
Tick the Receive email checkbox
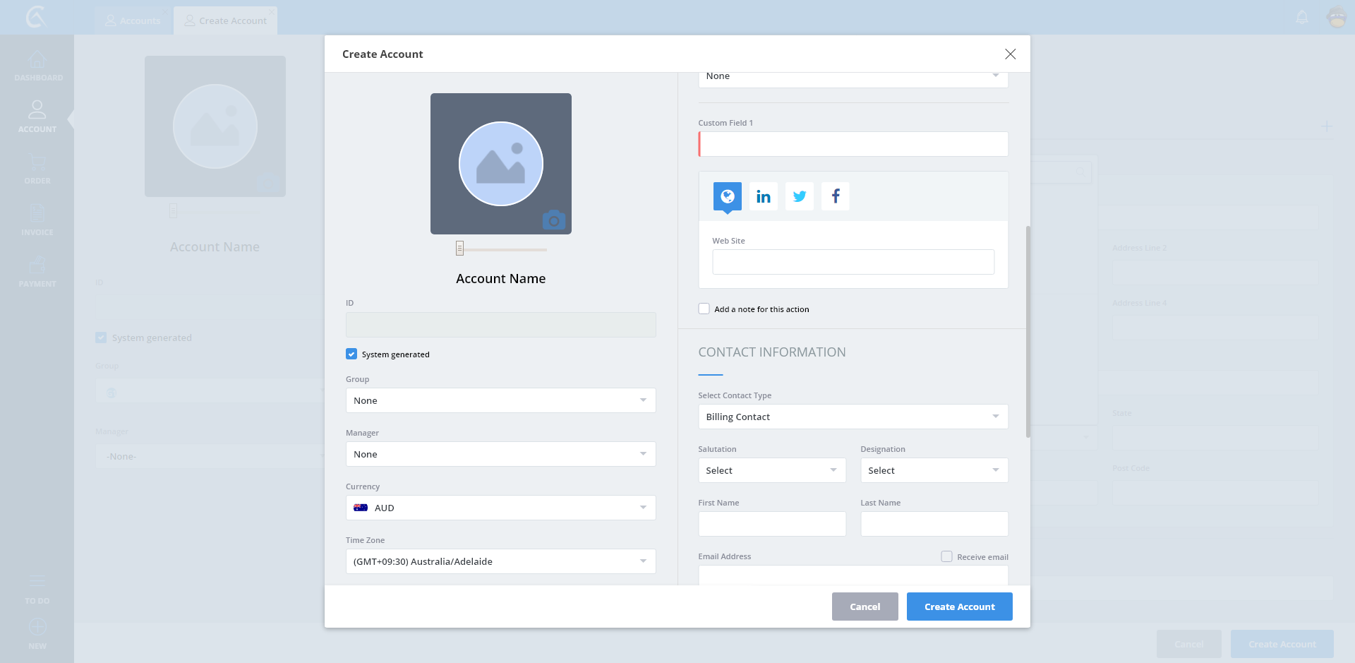pos(946,556)
